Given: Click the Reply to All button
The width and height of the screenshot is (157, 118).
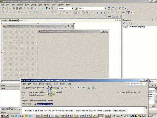Looking at the screenshot, I should 38,88.
